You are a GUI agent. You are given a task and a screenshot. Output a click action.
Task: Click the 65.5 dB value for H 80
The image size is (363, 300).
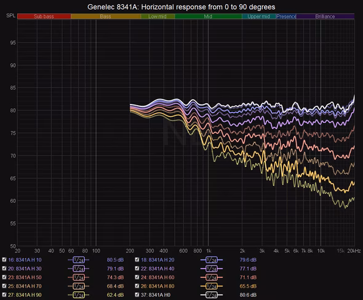click(248, 286)
